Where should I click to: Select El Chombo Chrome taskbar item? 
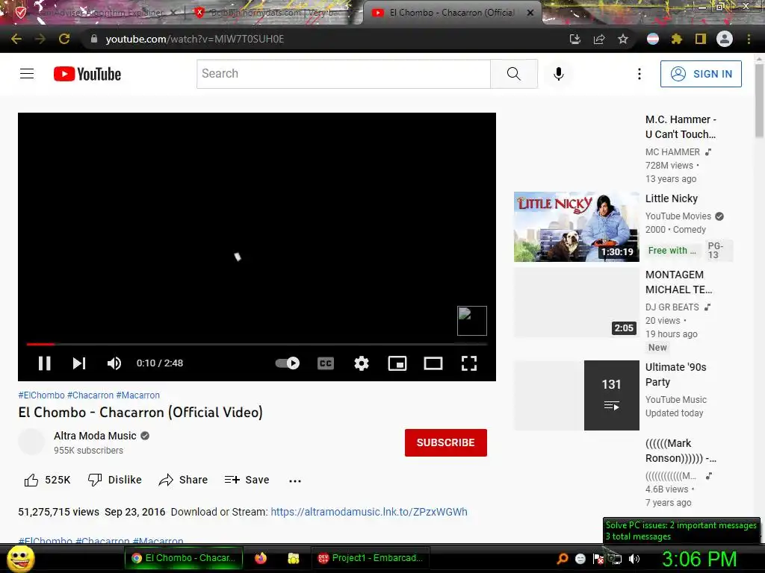click(x=184, y=558)
